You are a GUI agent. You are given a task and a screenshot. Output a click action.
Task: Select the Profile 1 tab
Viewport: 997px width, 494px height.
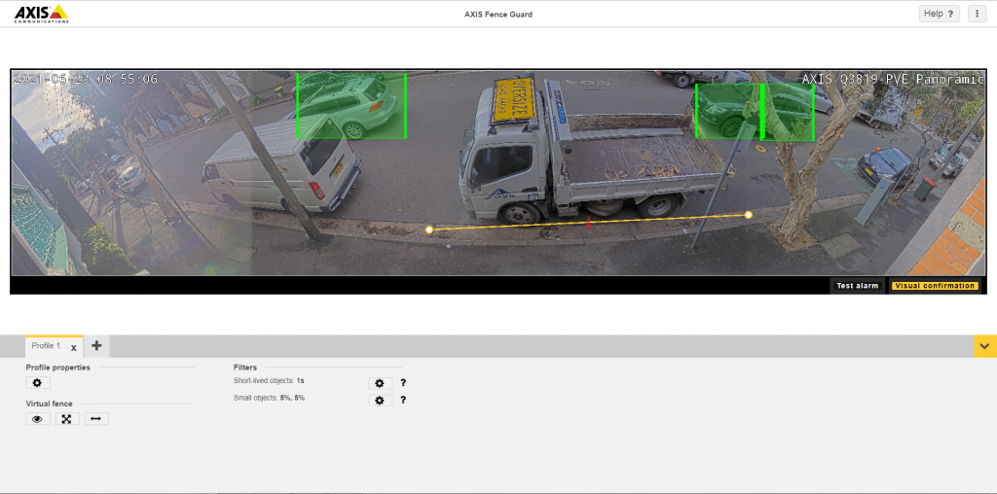pyautogui.click(x=46, y=346)
